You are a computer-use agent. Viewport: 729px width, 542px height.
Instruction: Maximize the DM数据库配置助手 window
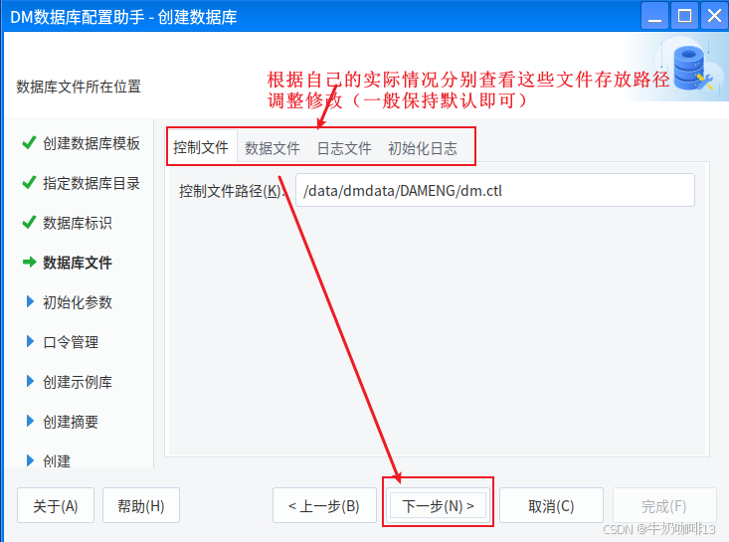(684, 16)
